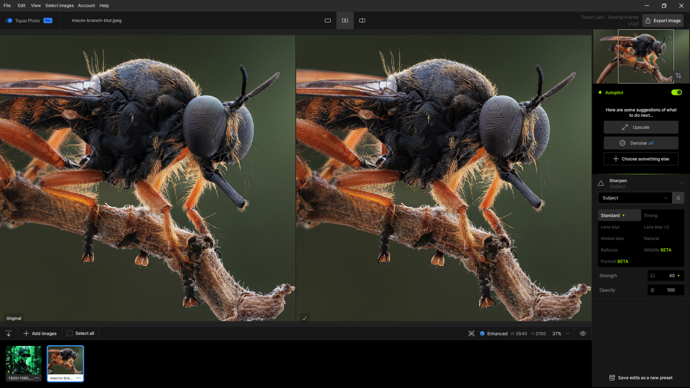
Task: Open the View menu
Action: (x=35, y=6)
